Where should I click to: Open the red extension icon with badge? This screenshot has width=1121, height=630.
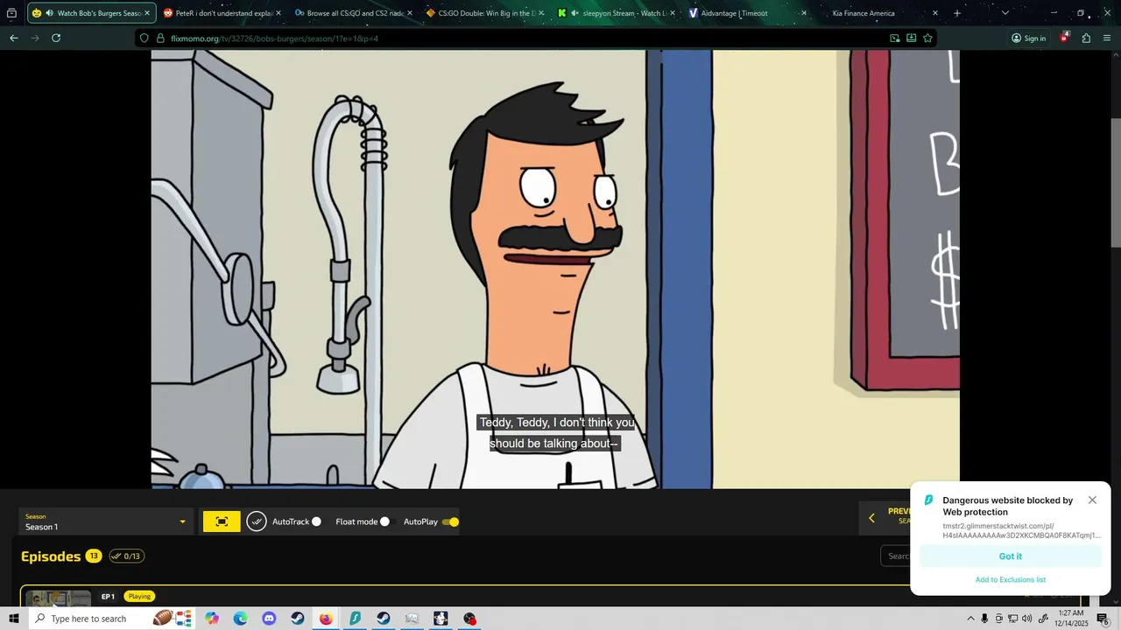[1064, 38]
